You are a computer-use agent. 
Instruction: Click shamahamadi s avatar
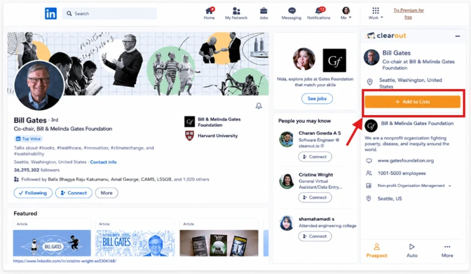287,223
